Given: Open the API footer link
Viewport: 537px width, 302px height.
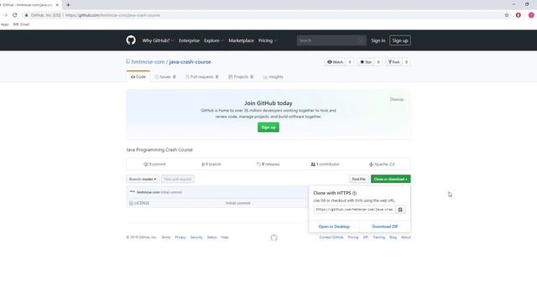Looking at the screenshot, I should click(366, 237).
